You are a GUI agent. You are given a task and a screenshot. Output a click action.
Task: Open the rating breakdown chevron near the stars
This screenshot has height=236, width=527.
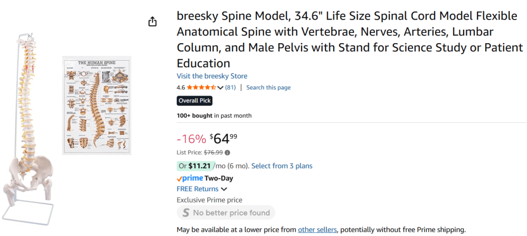(221, 87)
